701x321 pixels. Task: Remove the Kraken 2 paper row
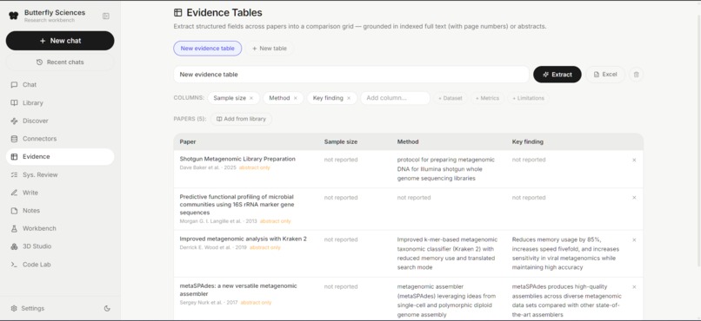click(634, 239)
